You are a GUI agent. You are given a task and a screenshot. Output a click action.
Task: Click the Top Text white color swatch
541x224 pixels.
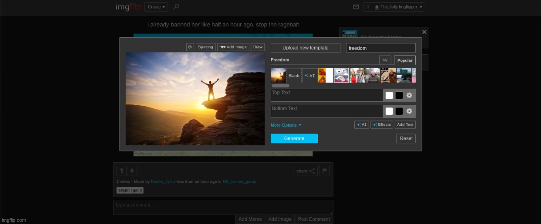pos(389,95)
